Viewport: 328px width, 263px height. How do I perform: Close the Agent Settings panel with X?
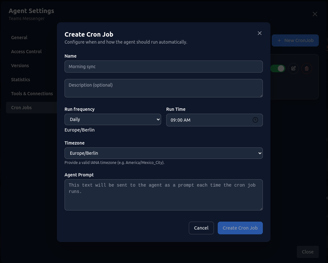[315, 14]
